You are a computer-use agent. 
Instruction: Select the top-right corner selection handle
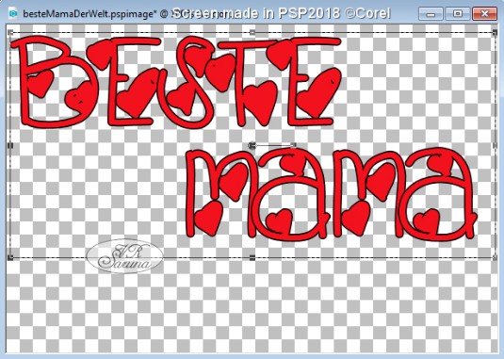(x=495, y=32)
